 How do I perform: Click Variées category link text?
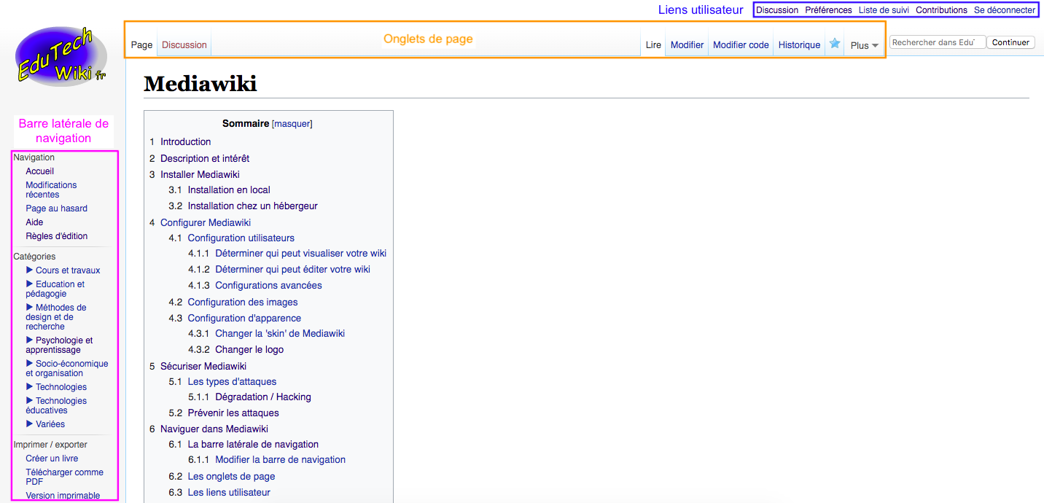coord(50,424)
